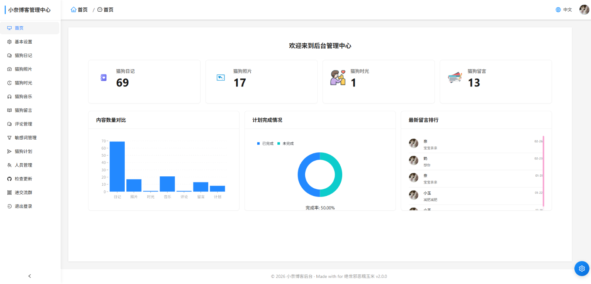Click the pink scrollbar in 最新留言排行
The height and width of the screenshot is (284, 591).
(543, 171)
